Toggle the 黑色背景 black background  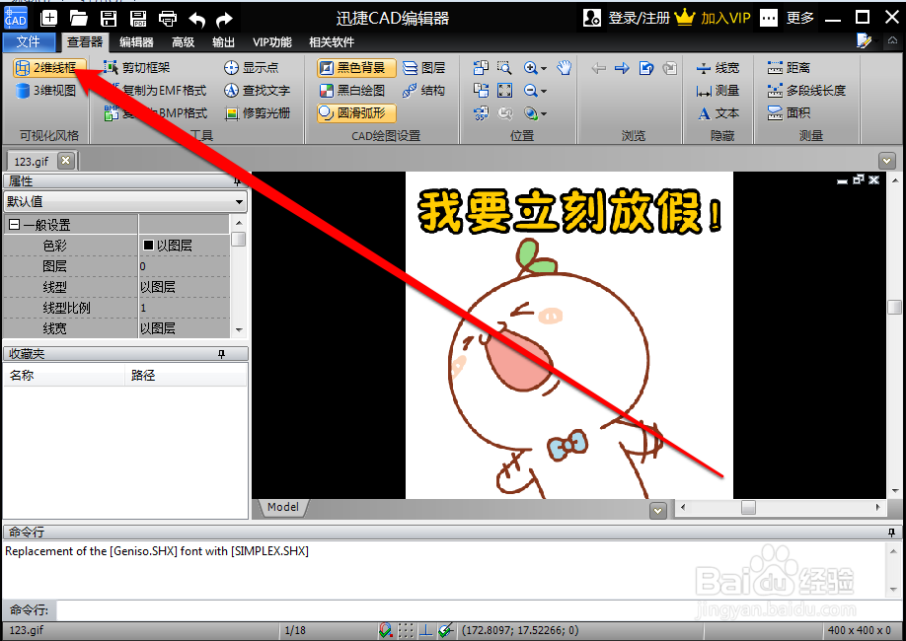pos(356,68)
